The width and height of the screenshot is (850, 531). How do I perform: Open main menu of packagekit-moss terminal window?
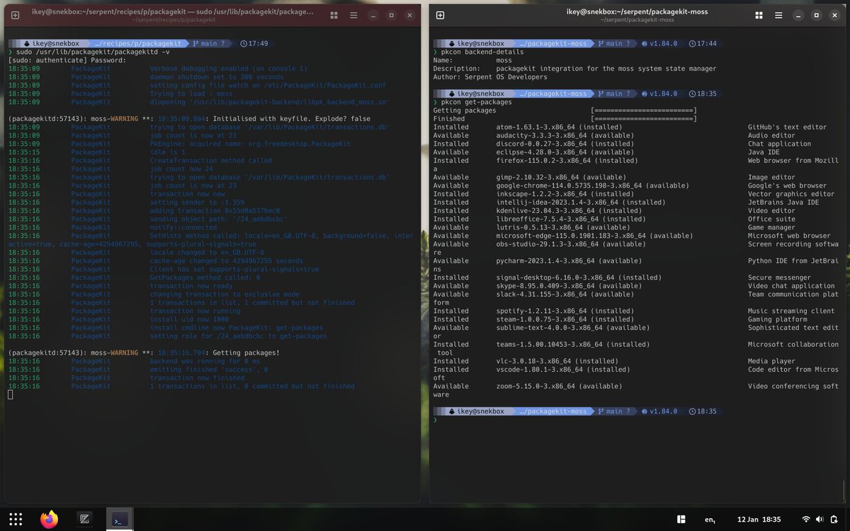pos(778,15)
